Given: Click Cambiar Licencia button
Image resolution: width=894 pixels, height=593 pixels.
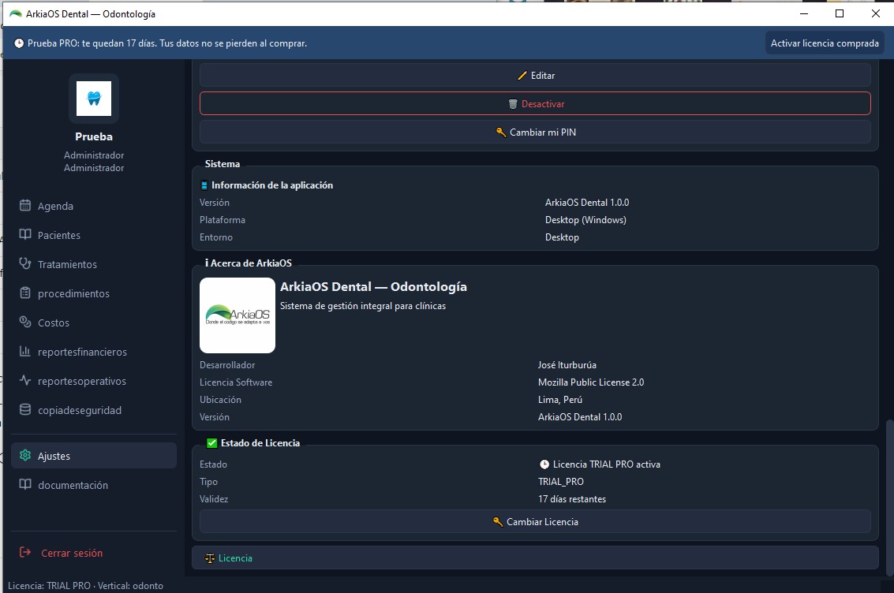Looking at the screenshot, I should coord(535,522).
